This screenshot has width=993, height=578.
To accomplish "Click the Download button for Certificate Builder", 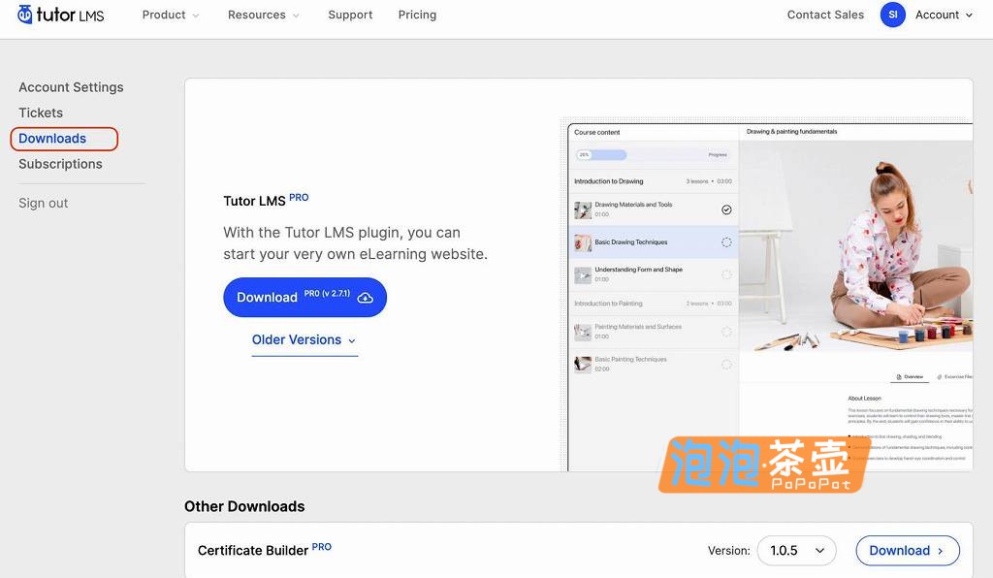I will (906, 550).
